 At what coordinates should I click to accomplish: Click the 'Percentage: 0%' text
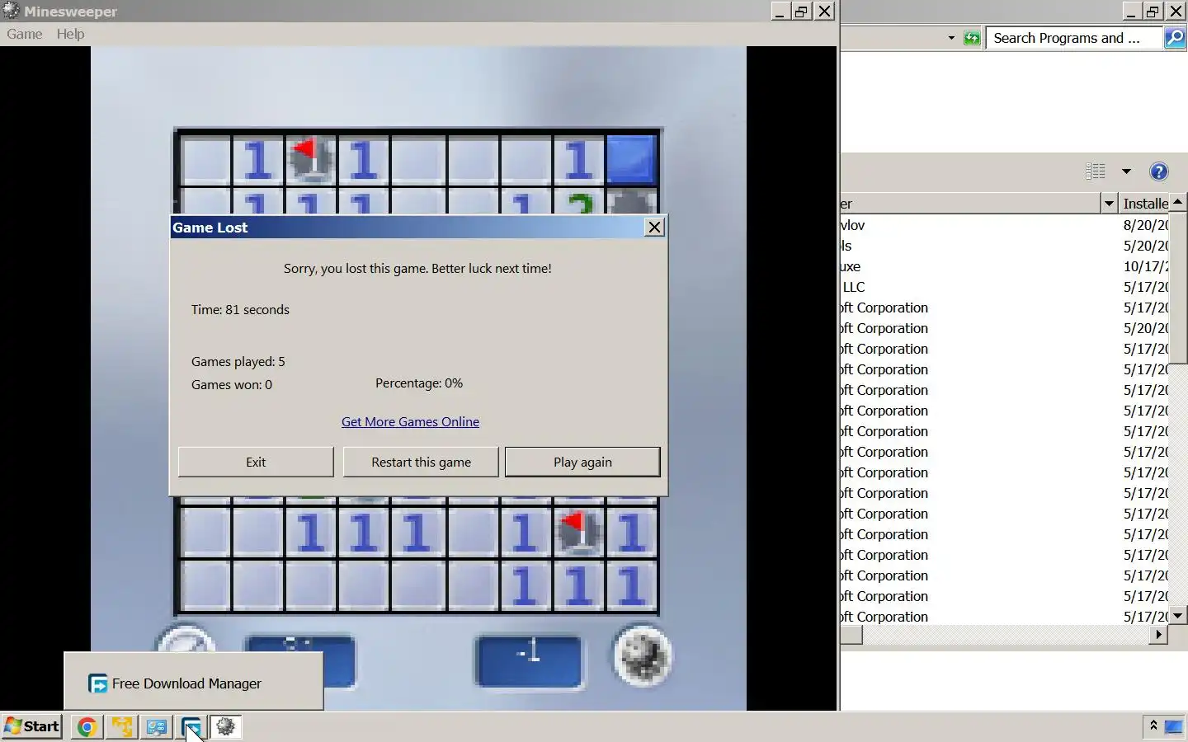point(419,383)
